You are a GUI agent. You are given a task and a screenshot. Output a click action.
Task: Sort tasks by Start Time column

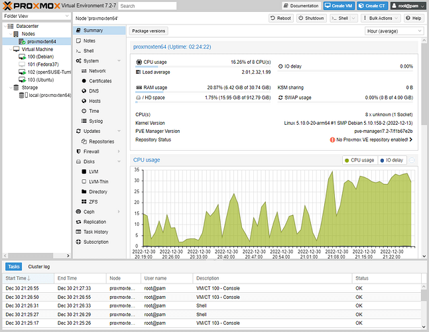click(28, 278)
